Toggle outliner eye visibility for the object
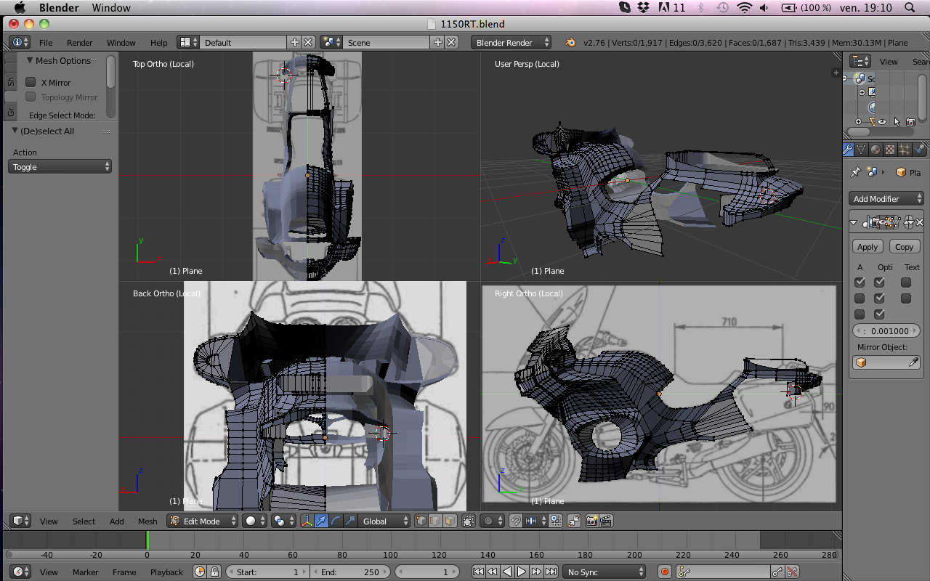 tap(882, 122)
